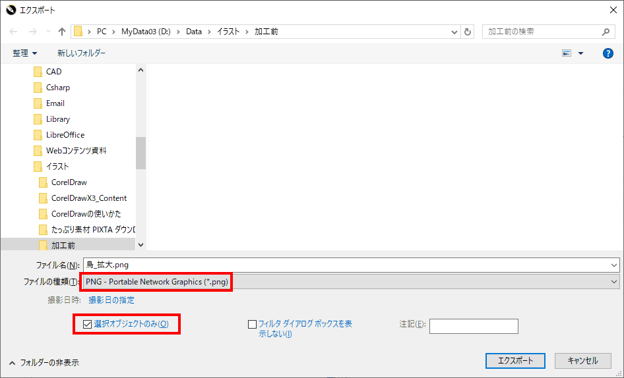Expand address bar history dropdown
The image size is (624, 378).
tap(454, 32)
